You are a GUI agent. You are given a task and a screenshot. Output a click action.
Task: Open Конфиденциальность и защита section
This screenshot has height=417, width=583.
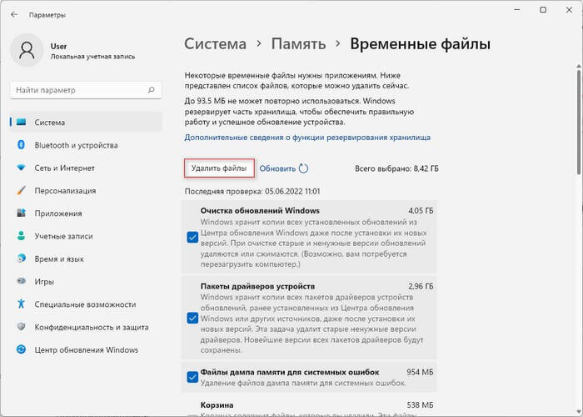point(86,327)
